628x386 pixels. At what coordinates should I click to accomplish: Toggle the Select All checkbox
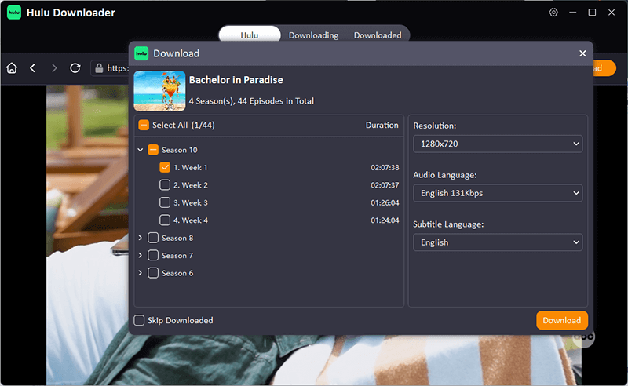pos(144,126)
